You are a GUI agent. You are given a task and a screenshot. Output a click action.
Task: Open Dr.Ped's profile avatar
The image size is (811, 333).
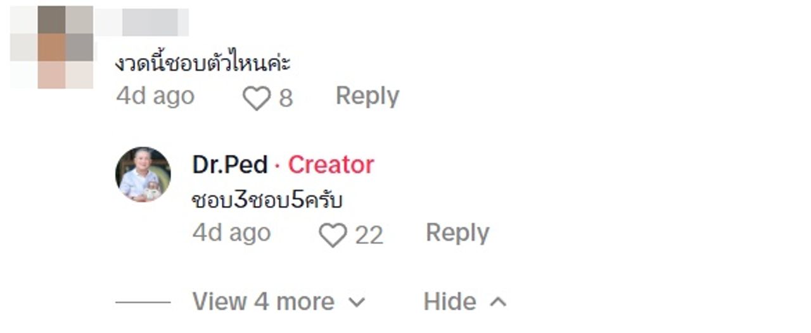click(143, 174)
